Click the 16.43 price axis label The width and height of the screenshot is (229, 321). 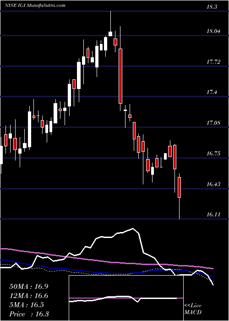coord(213,184)
